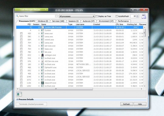The image size is (164, 116).
Task: Clear the name filter with the X button
Action: coord(56,16)
